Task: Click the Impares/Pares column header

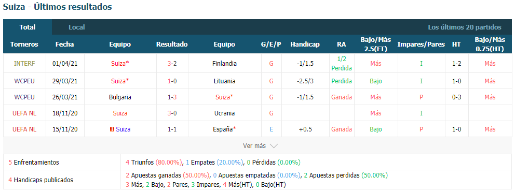Action: tap(421, 44)
